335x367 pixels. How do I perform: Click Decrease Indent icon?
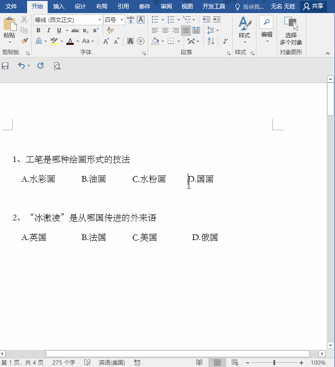tap(207, 20)
